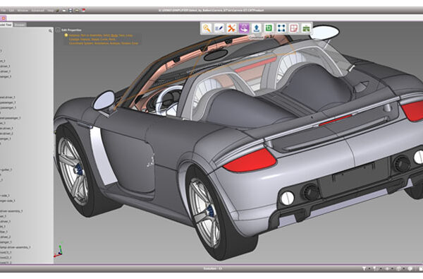
Task: Click the filter funnel icon in status bar
Action: point(364,268)
